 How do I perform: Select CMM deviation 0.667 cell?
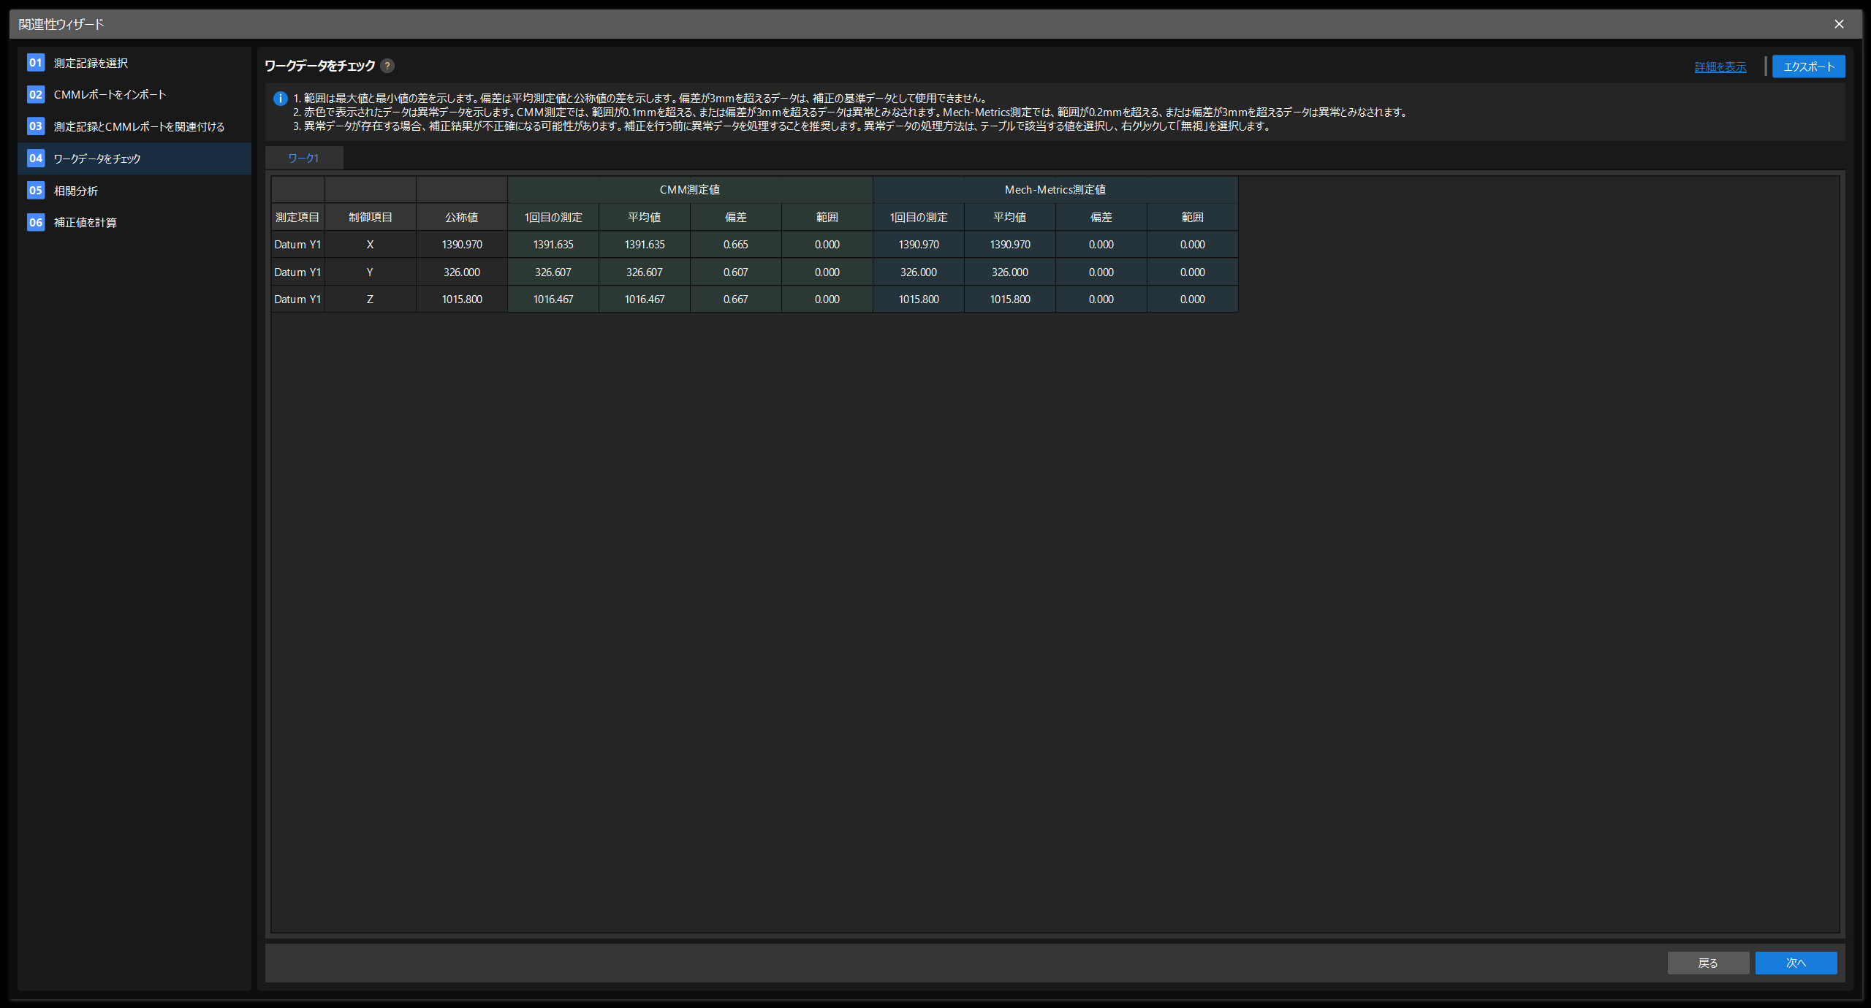(x=736, y=299)
